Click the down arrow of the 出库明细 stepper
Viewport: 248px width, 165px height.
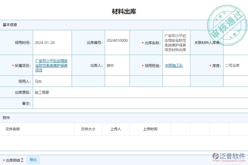click(x=22, y=161)
